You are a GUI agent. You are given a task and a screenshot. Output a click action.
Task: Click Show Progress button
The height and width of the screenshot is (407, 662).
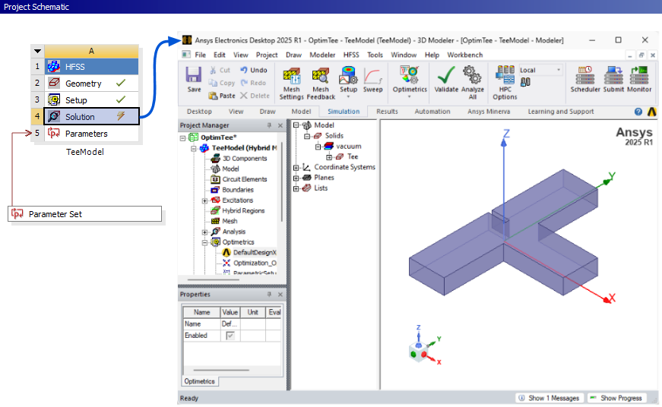(x=616, y=398)
